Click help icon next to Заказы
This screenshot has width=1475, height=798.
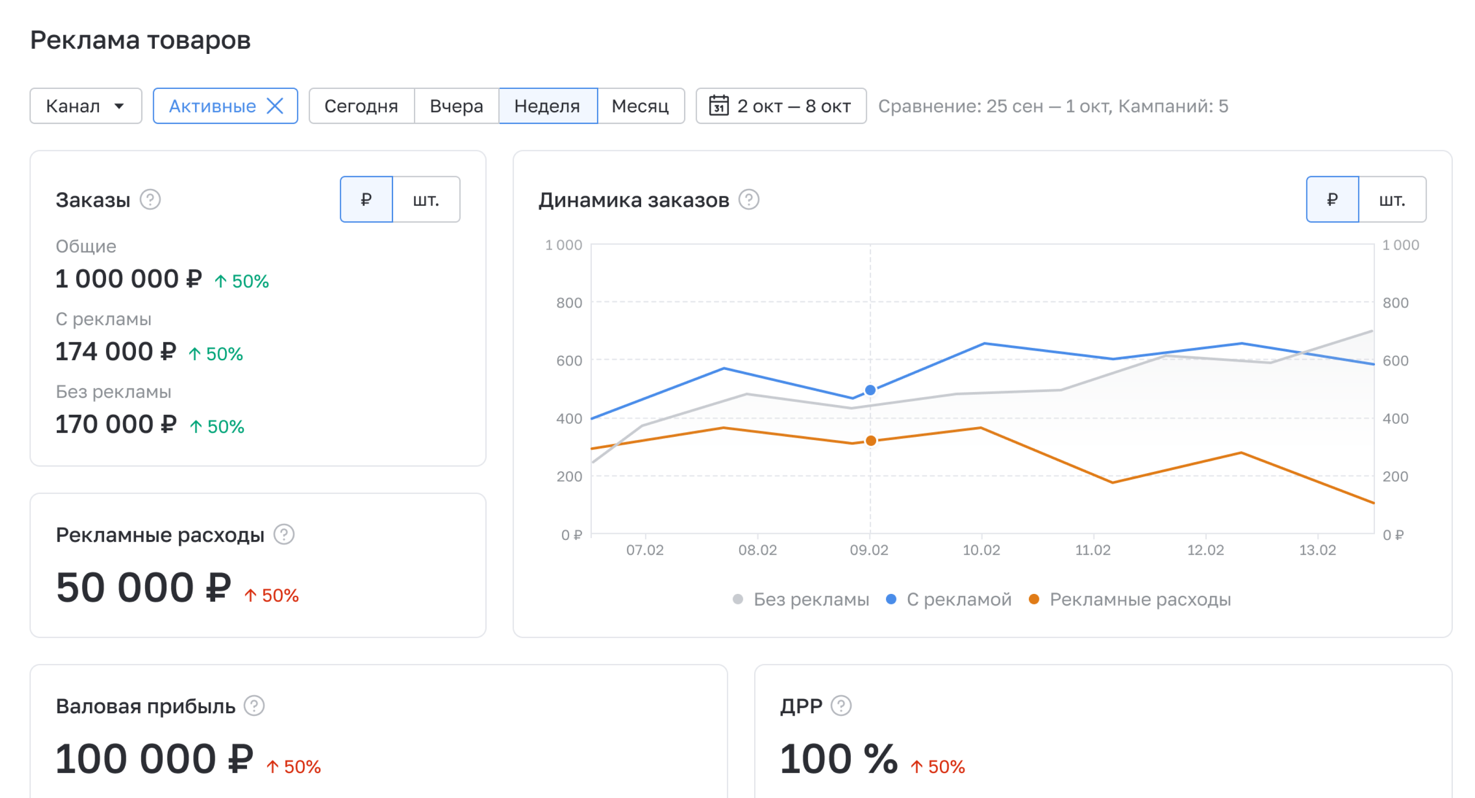[x=150, y=200]
